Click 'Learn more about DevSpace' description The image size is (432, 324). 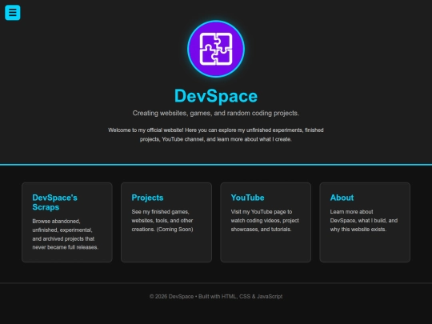tap(364, 221)
